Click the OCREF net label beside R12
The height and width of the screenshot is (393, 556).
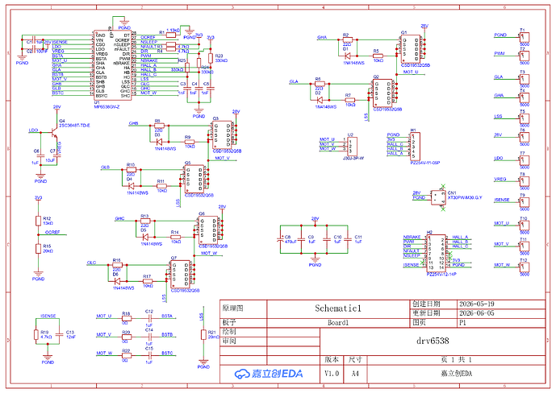pyautogui.click(x=52, y=233)
